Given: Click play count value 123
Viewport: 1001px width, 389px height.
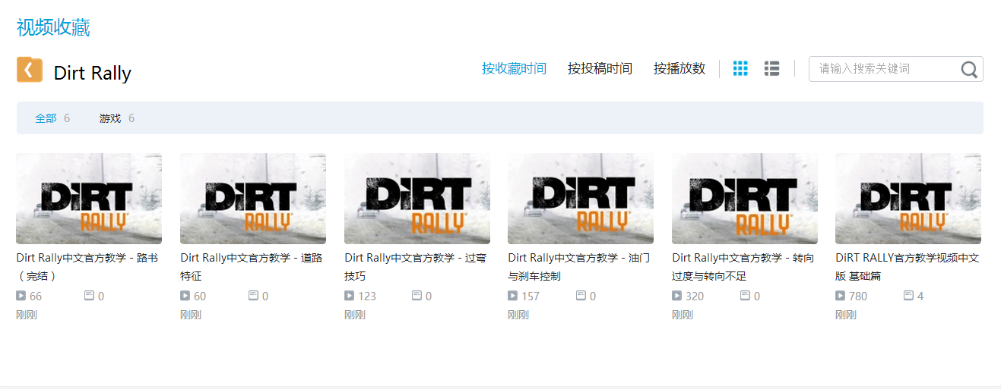Looking at the screenshot, I should (x=367, y=296).
